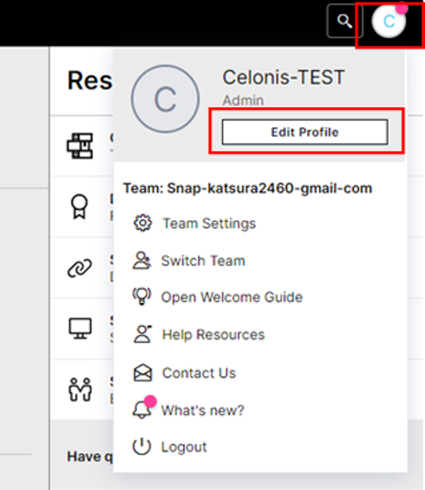This screenshot has height=490, width=425.
Task: Click the Contact Us envelope icon
Action: (x=143, y=373)
